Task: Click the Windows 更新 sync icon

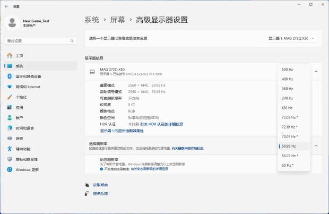Action: pyautogui.click(x=10, y=169)
